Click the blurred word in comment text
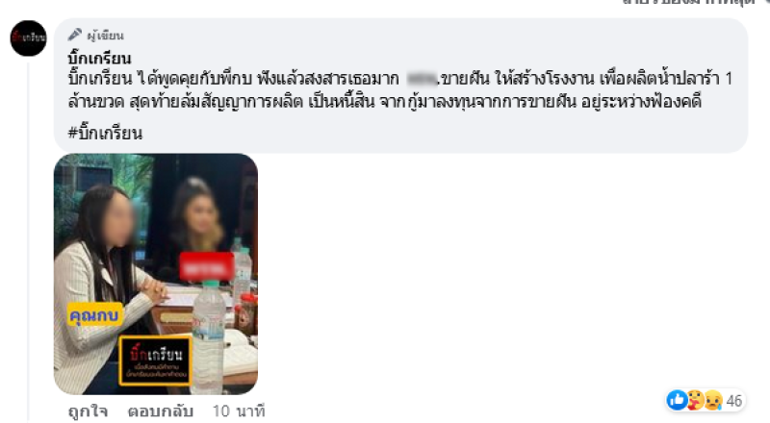Image resolution: width=770 pixels, height=423 pixels. coord(422,79)
